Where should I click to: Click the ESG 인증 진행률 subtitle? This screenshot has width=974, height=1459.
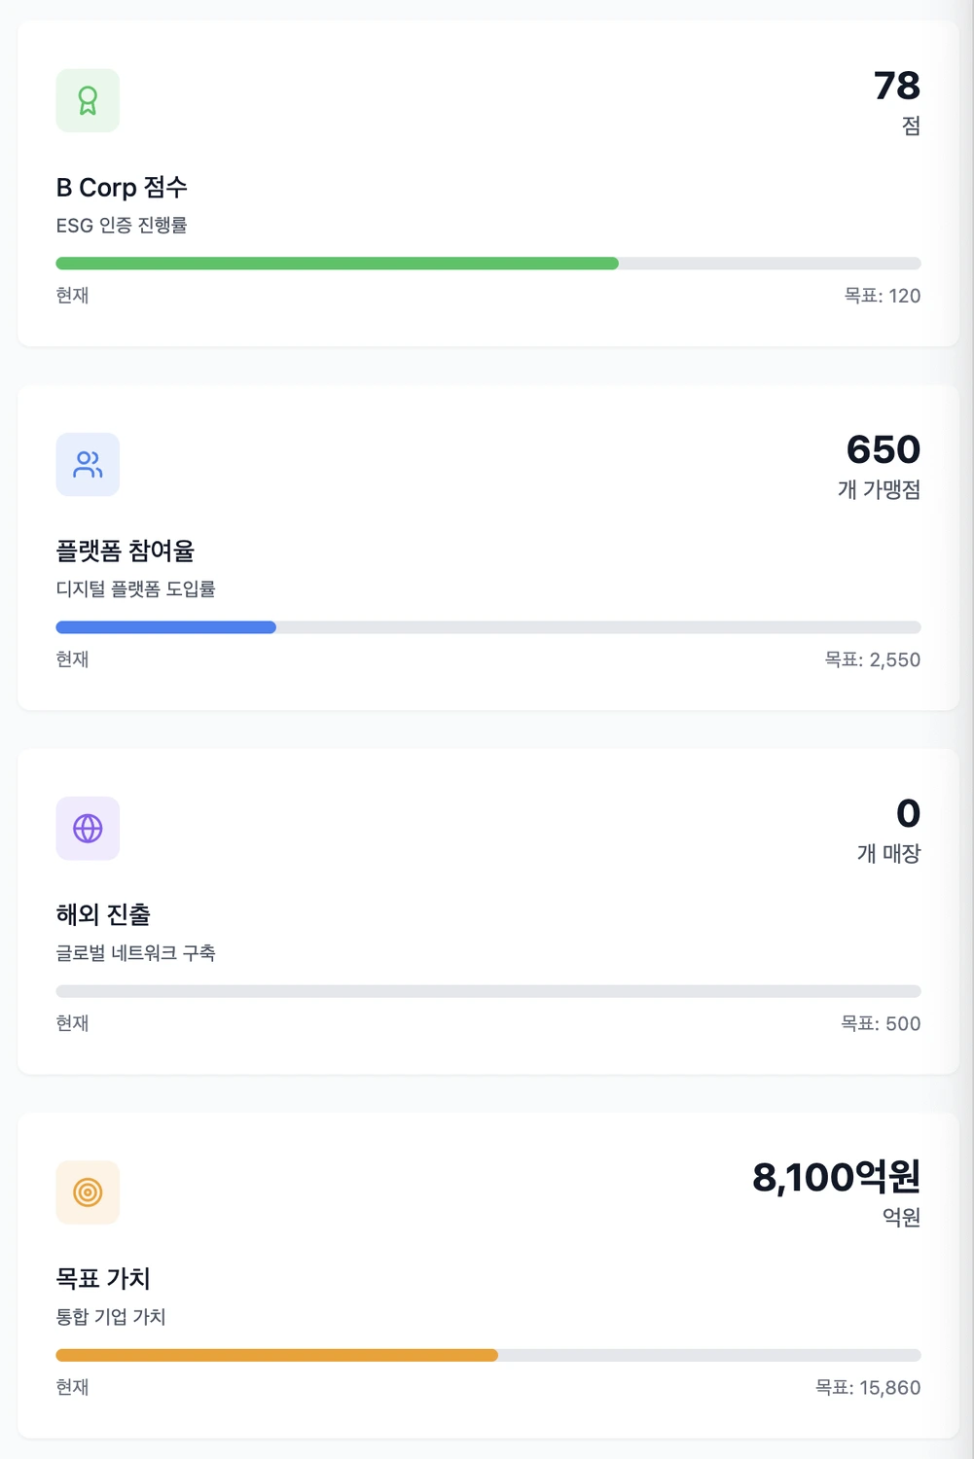coord(122,226)
